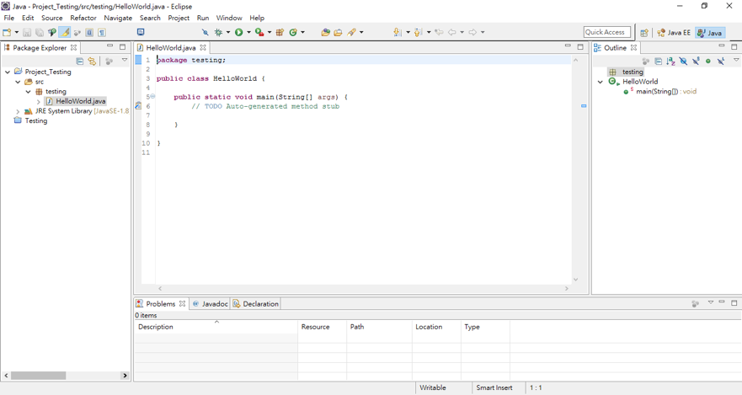Click the New Java Package icon
The height and width of the screenshot is (395, 742).
280,32
